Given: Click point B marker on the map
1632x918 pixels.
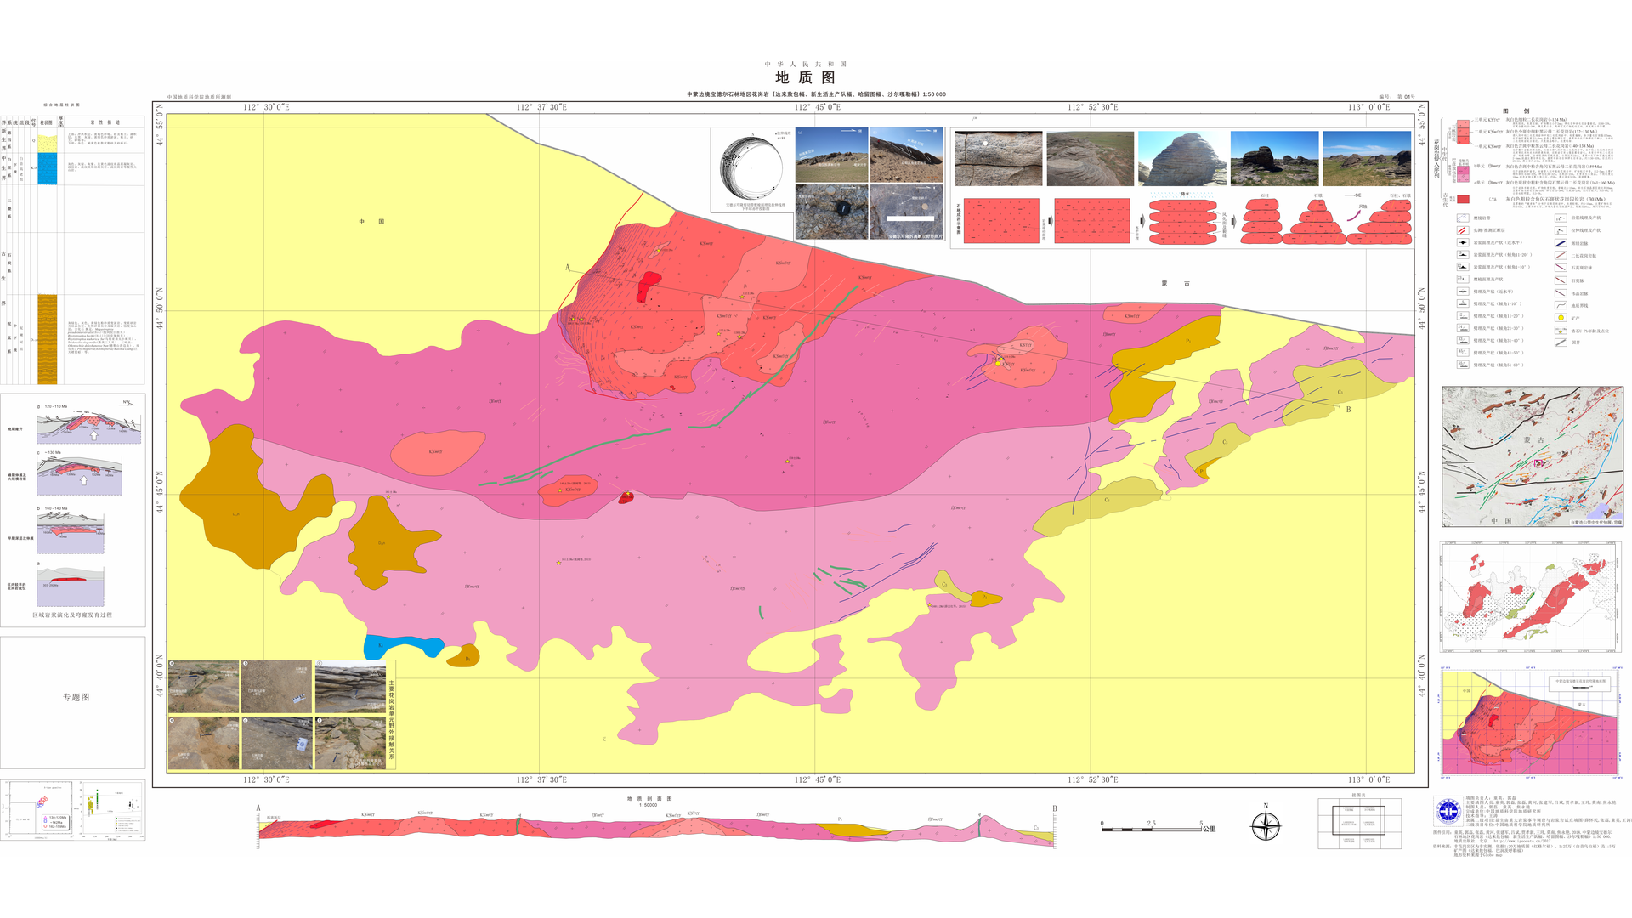Looking at the screenshot, I should pyautogui.click(x=1348, y=409).
